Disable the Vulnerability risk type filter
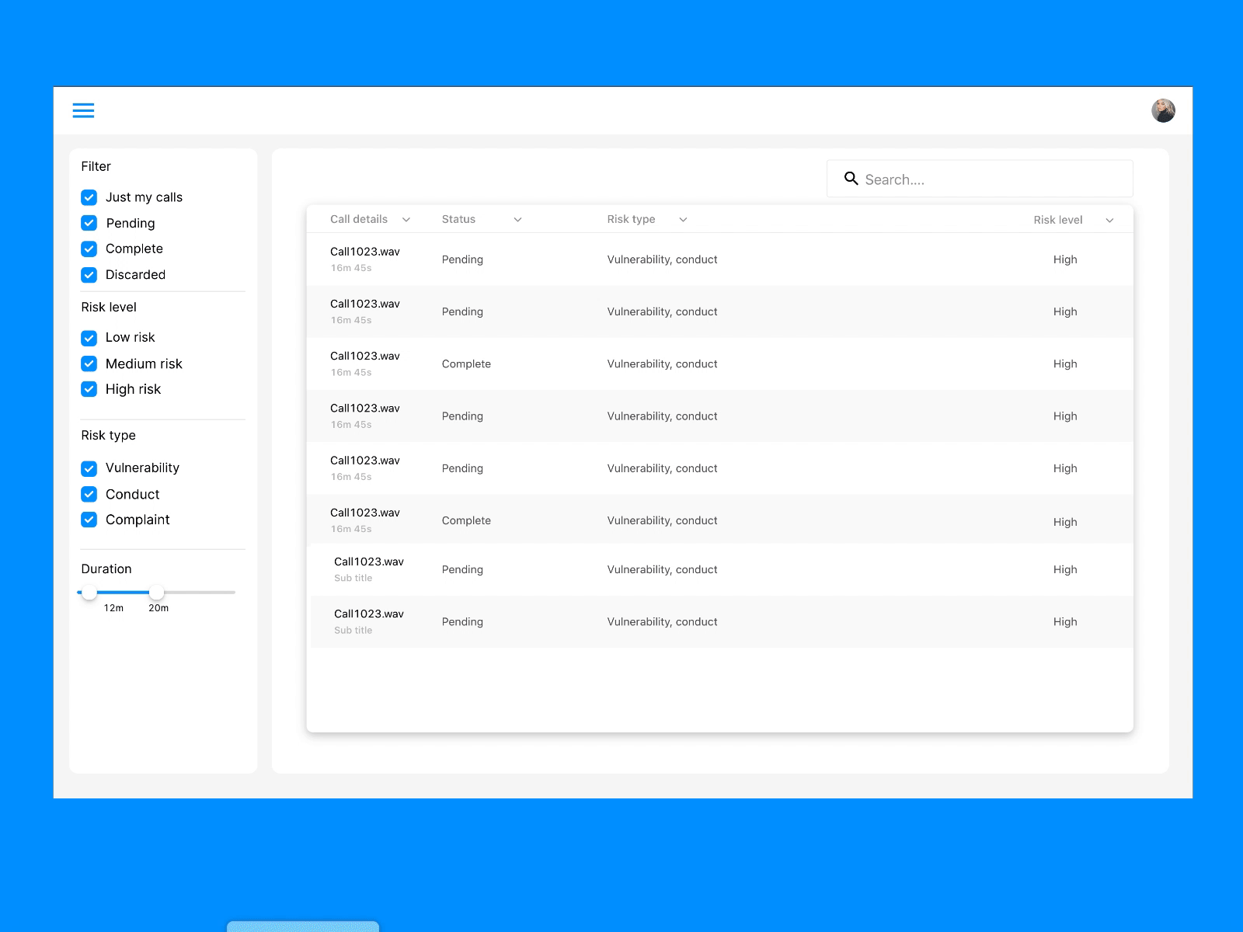Viewport: 1243px width, 932px height. (89, 468)
